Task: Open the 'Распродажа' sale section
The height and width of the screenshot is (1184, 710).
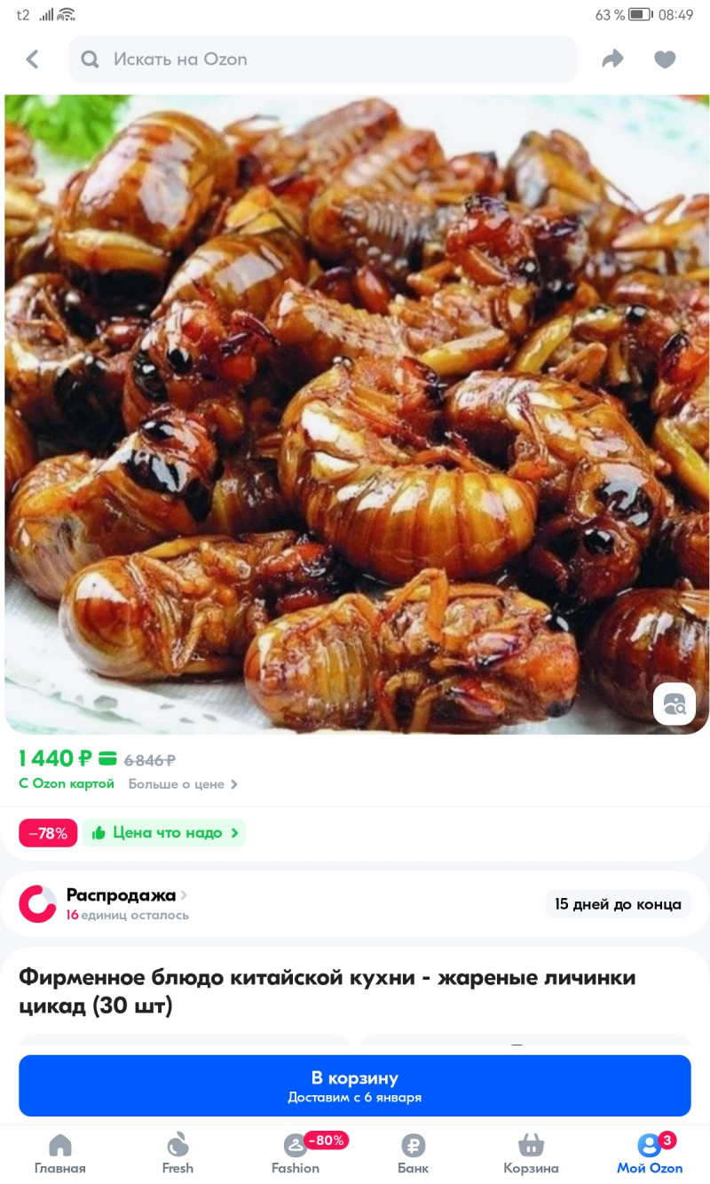Action: coord(126,895)
